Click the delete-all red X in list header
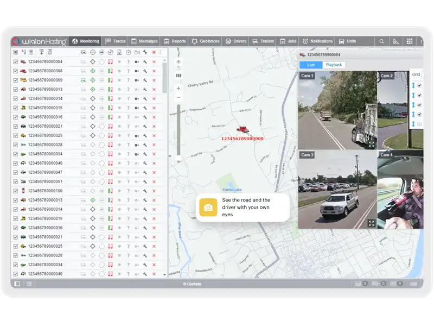The image size is (434, 326). click(x=154, y=52)
